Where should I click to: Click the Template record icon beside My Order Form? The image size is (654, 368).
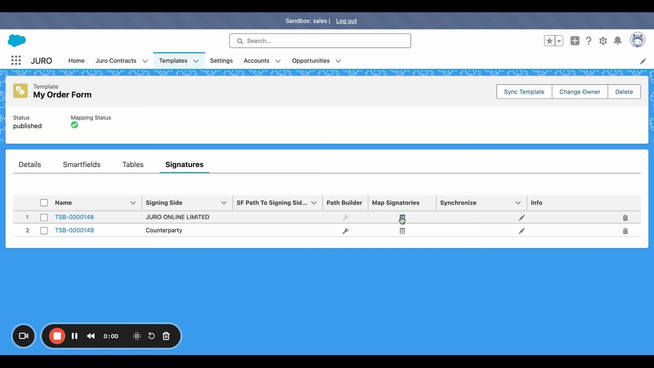pos(20,90)
